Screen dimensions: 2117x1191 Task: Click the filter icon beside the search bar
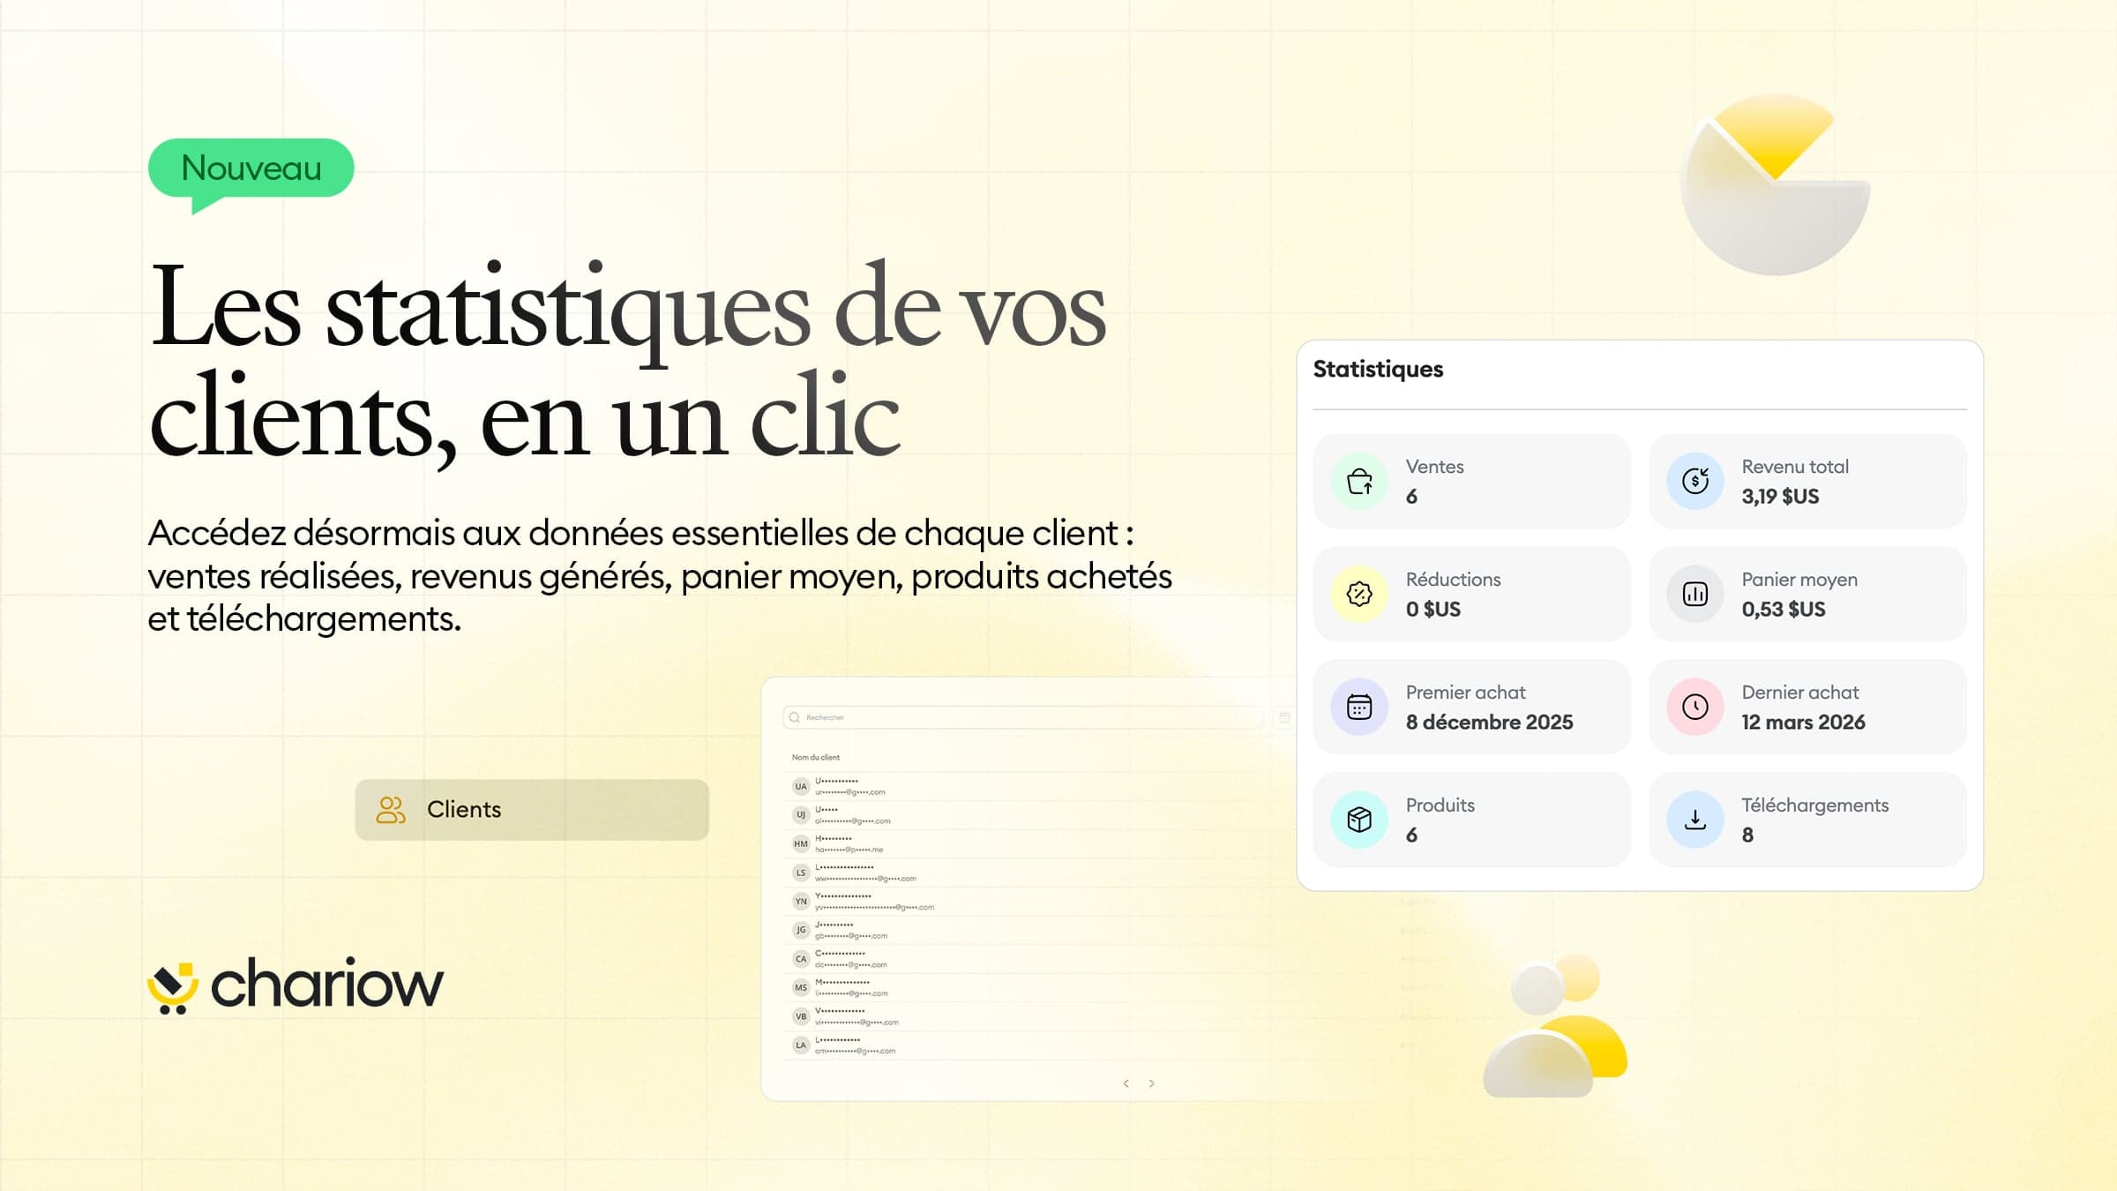(1283, 717)
